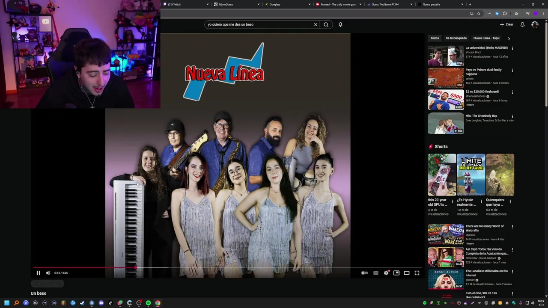This screenshot has height=308, width=548.
Task: Click the Shorts section heading
Action: pyautogui.click(x=441, y=147)
